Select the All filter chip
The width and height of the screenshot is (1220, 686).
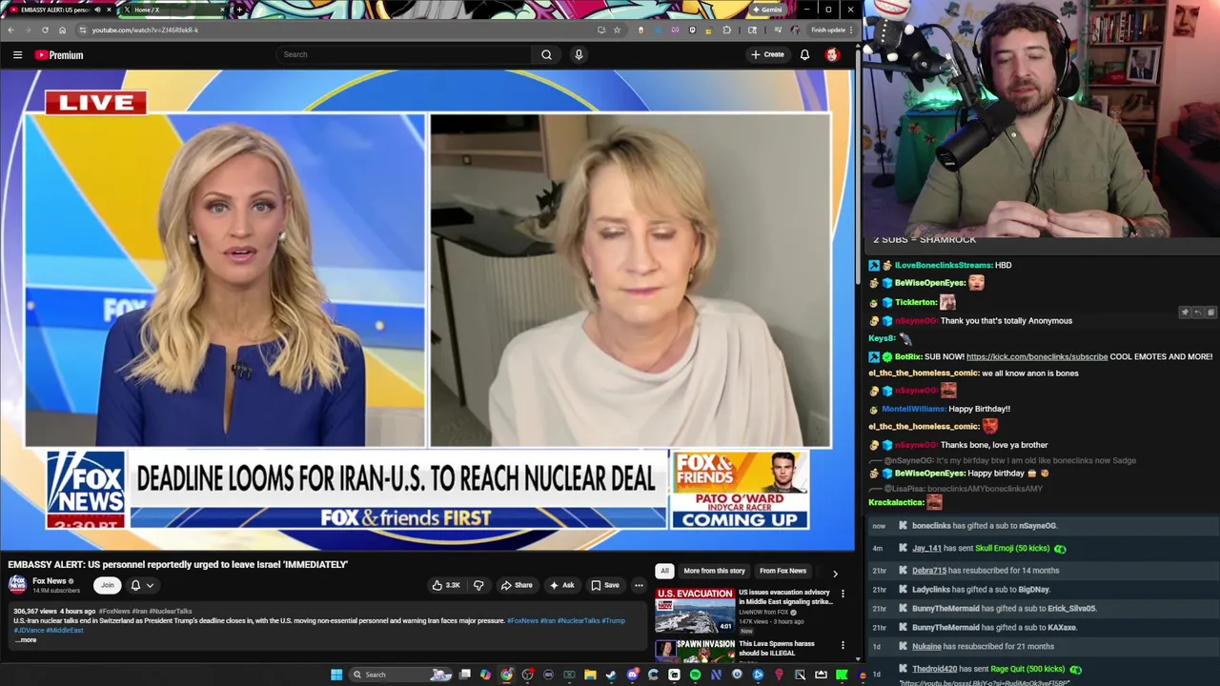tap(664, 571)
